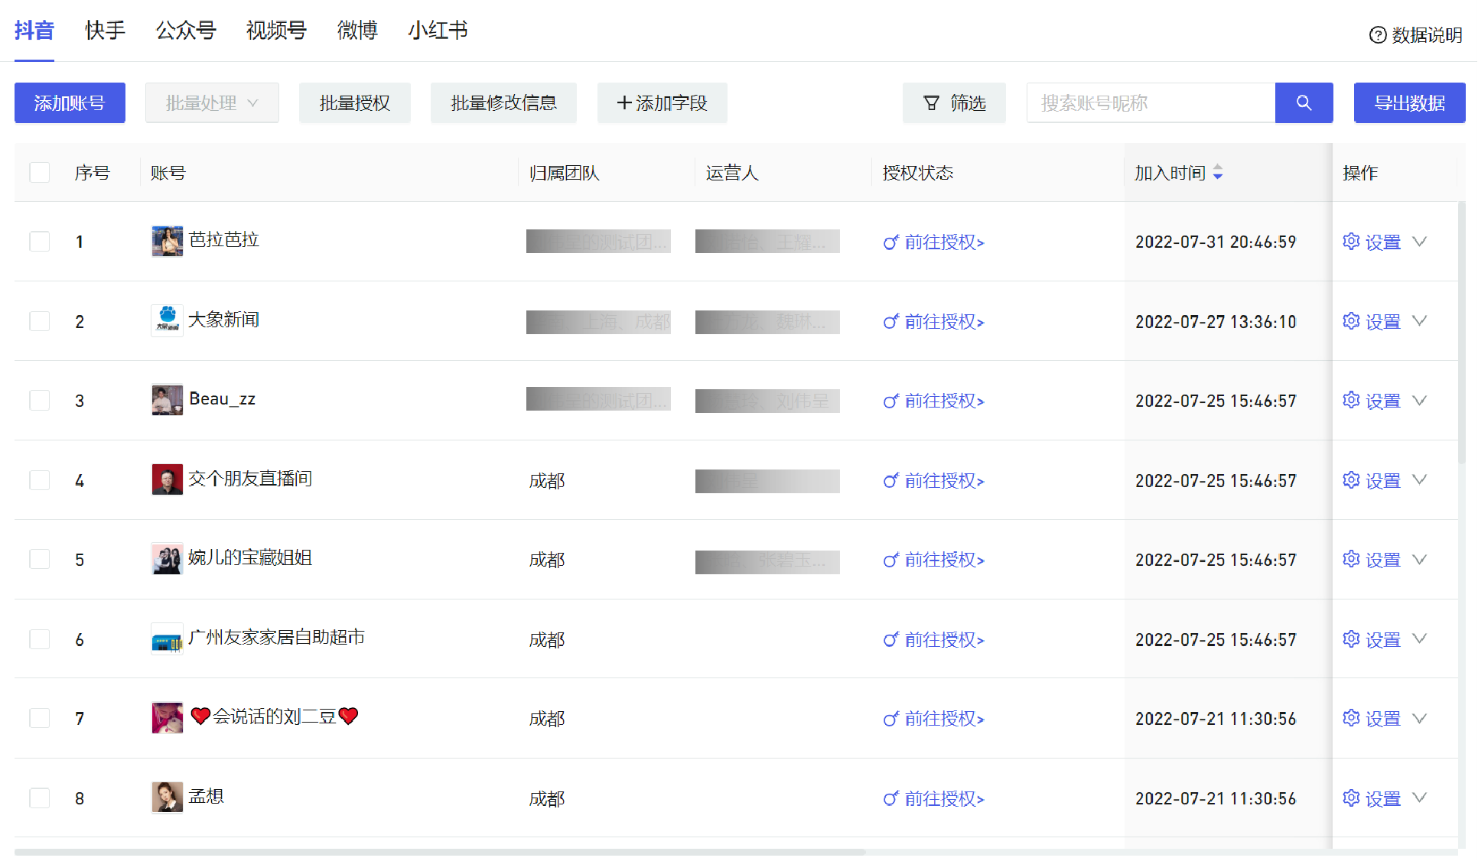
Task: Click the horizontal scrollbar at the bottom
Action: (x=440, y=851)
